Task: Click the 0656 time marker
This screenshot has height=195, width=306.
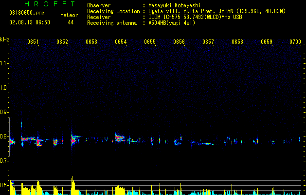Action: [179, 42]
